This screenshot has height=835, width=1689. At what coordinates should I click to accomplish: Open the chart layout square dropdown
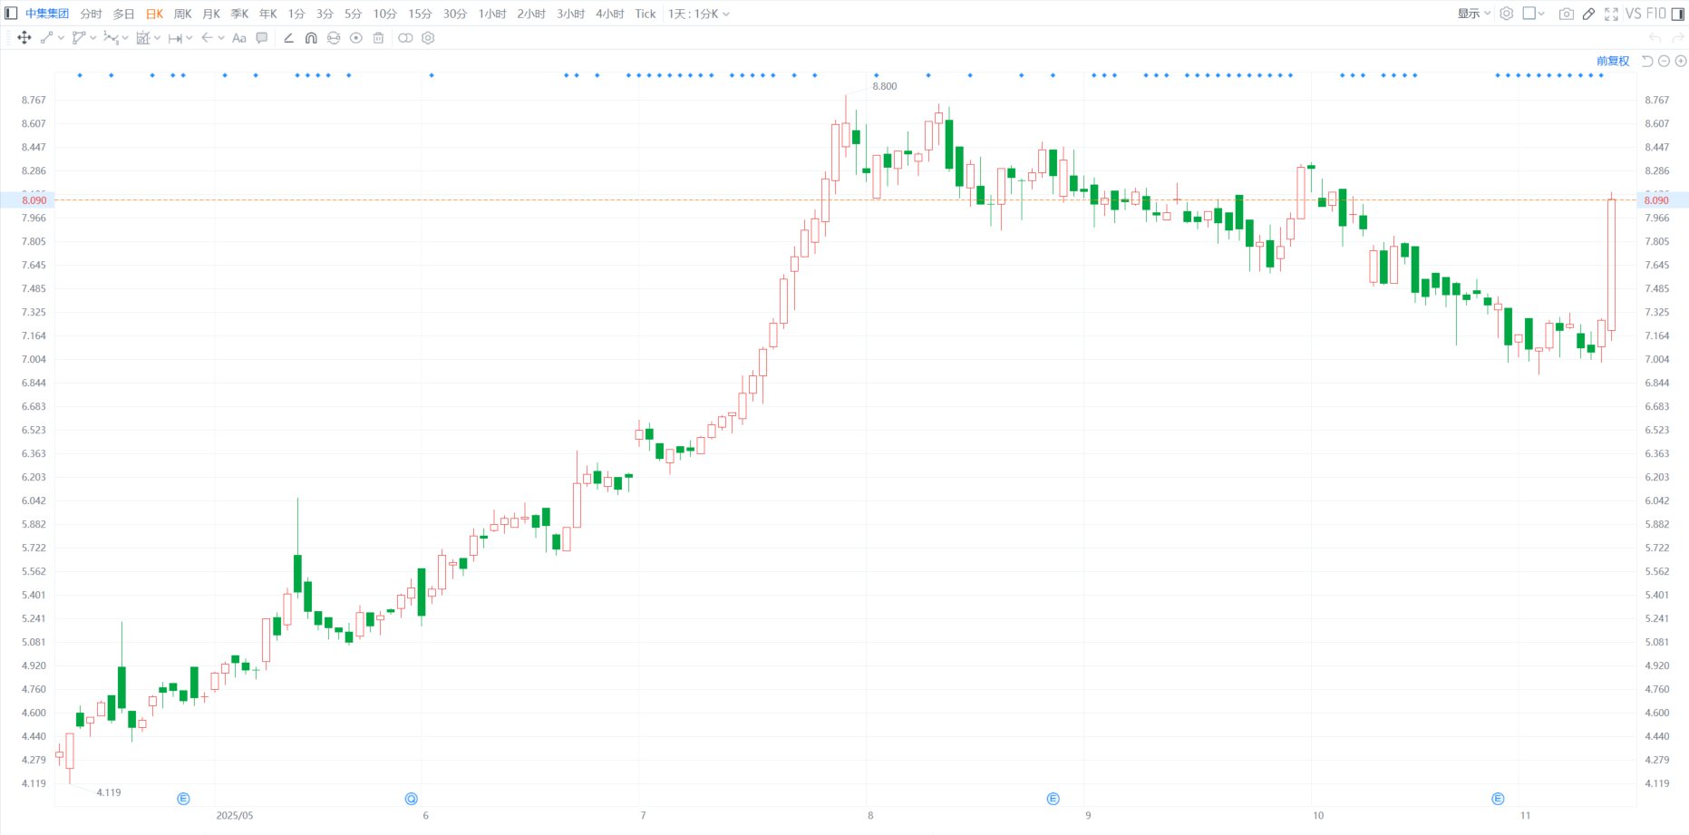point(1533,14)
